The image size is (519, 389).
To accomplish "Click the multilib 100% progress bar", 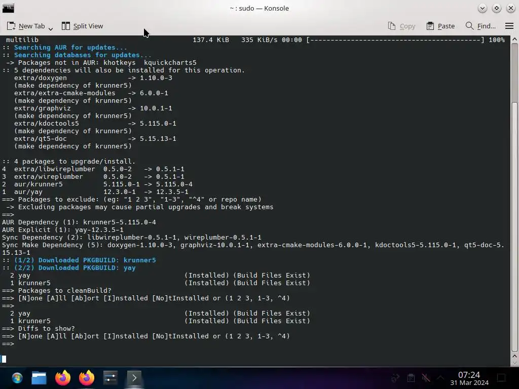I will (395, 40).
